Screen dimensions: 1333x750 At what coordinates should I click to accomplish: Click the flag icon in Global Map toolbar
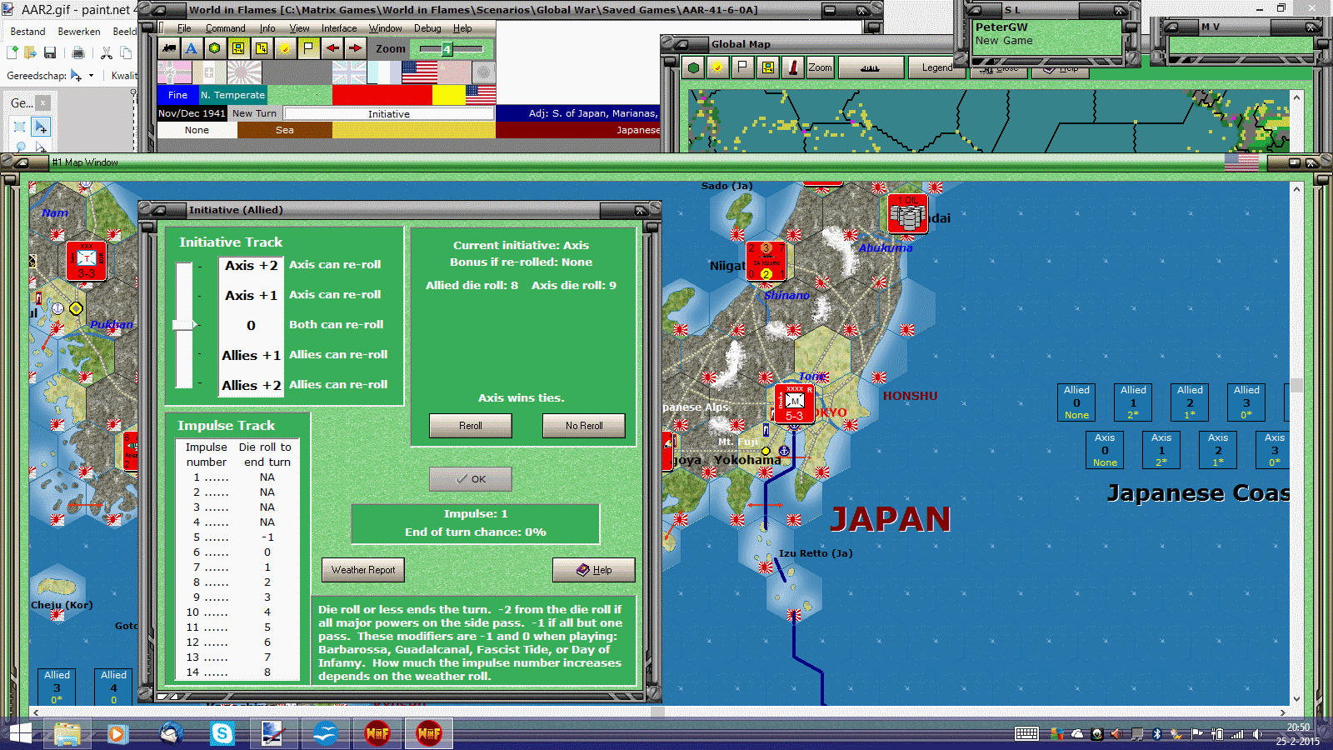(x=742, y=67)
